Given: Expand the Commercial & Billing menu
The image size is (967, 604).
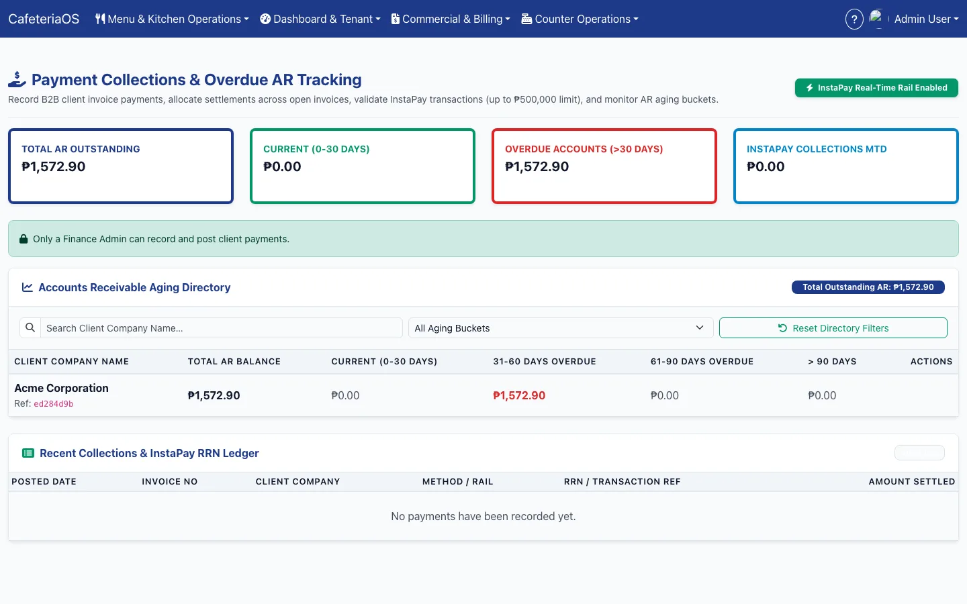Looking at the screenshot, I should [451, 19].
